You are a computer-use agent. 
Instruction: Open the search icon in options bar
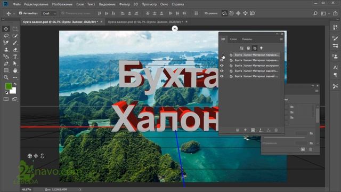click(x=315, y=13)
